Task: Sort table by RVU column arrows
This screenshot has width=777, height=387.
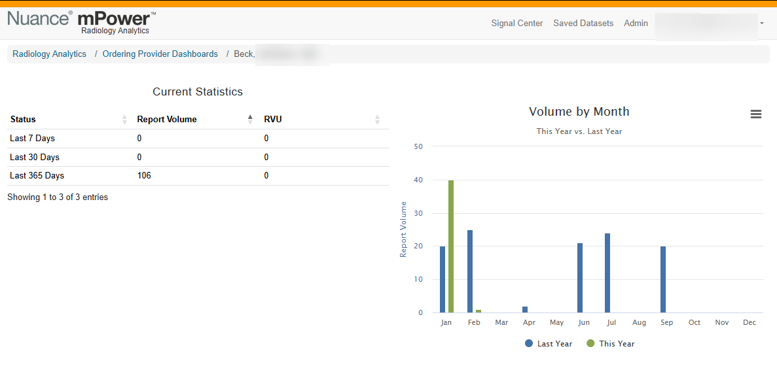Action: [377, 119]
